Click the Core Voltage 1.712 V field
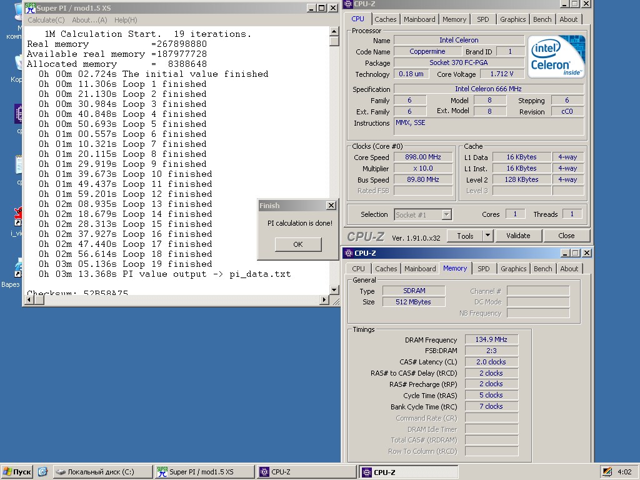Image resolution: width=640 pixels, height=480 pixels. (502, 74)
